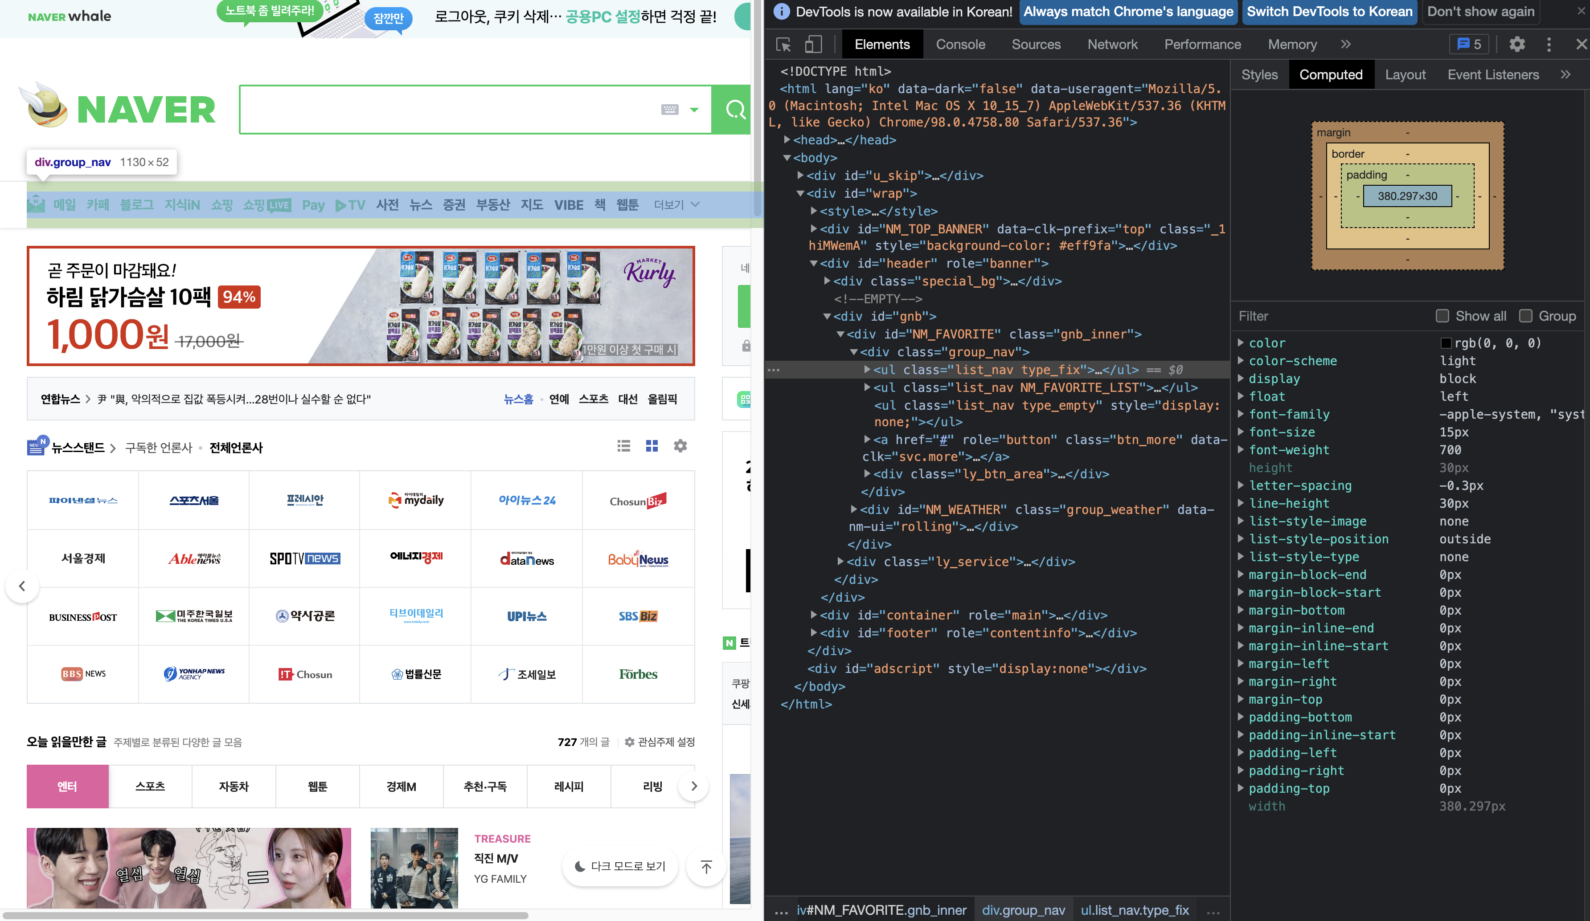Toggle dark mode view button
1590x921 pixels.
coord(620,867)
